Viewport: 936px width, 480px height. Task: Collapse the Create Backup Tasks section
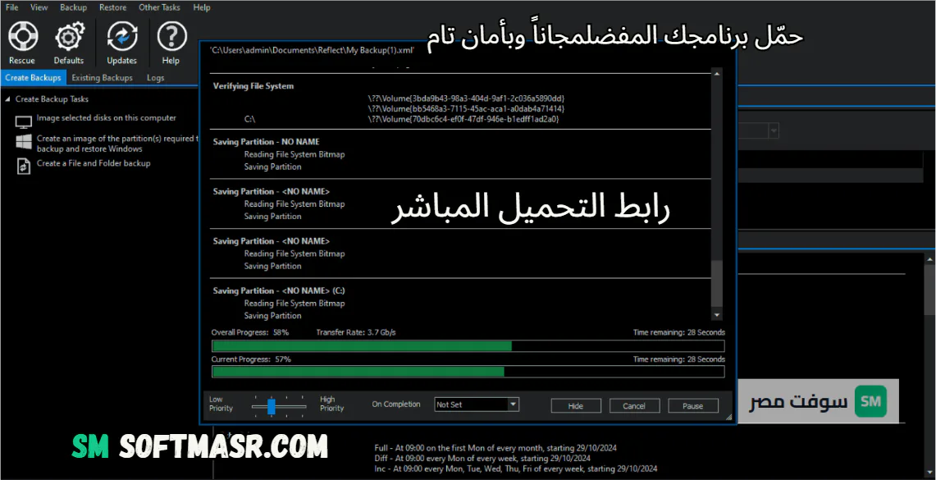coord(7,99)
